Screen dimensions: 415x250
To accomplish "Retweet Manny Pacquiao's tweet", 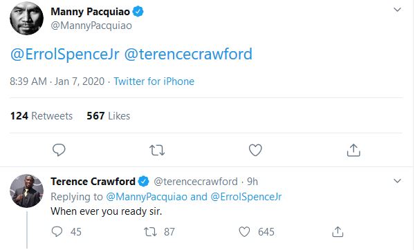I will pyautogui.click(x=157, y=150).
